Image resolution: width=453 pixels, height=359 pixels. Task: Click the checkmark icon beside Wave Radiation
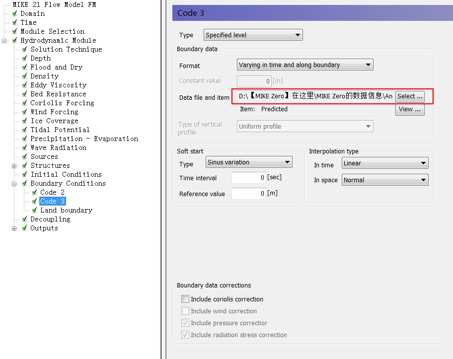[25, 147]
